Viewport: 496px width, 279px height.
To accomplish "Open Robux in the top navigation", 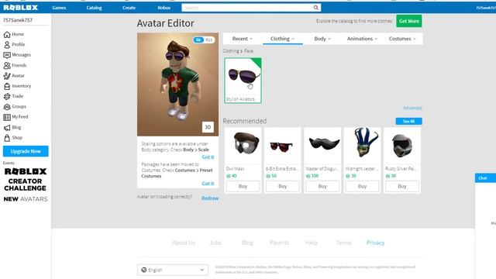I will (x=164, y=8).
